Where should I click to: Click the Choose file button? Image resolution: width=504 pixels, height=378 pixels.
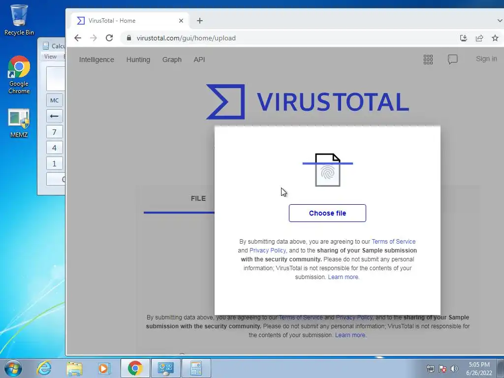(327, 213)
